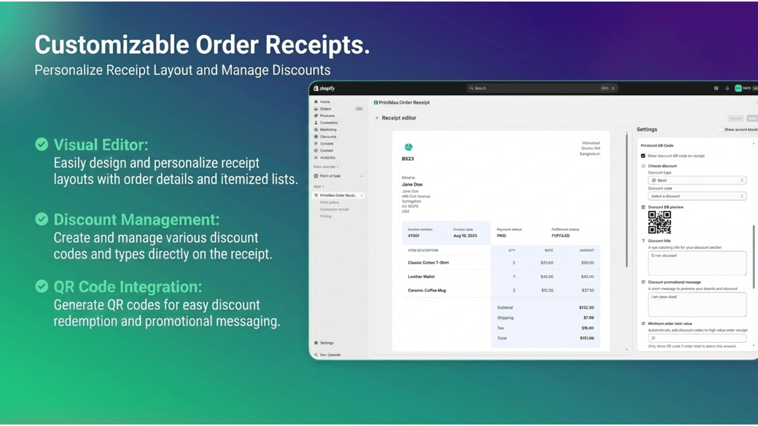This screenshot has width=758, height=426.
Task: Select the Marketing icon in the sidebar
Action: click(x=316, y=129)
